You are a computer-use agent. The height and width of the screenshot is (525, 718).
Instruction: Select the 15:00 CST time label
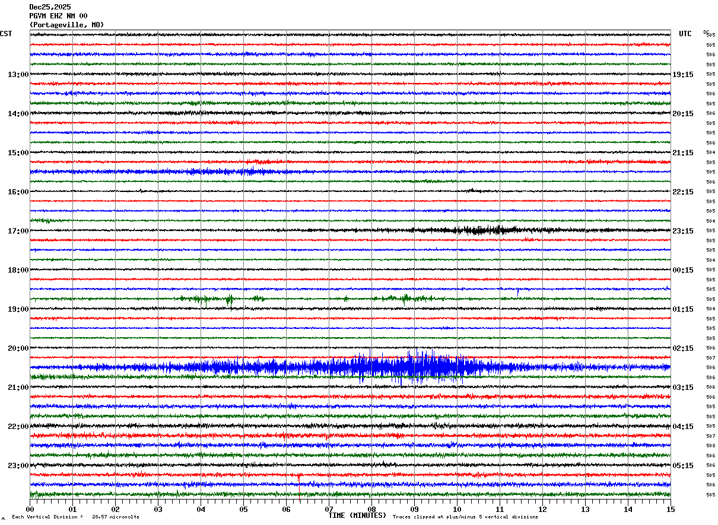(18, 153)
